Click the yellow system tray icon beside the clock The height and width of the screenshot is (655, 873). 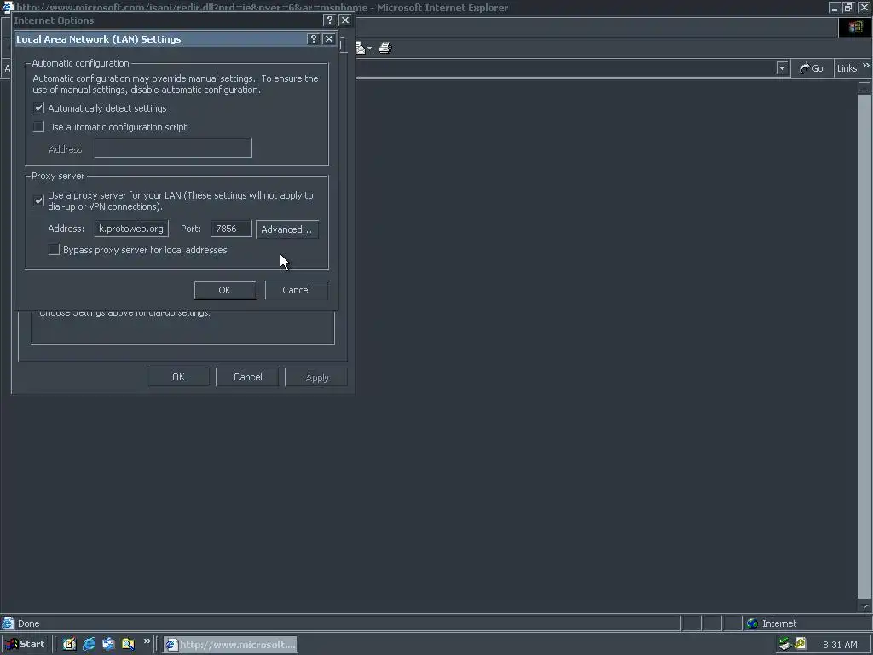(x=801, y=644)
